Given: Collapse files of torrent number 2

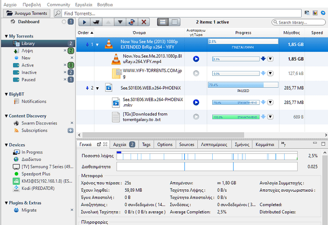Looking at the screenshot, I should 97,88.
